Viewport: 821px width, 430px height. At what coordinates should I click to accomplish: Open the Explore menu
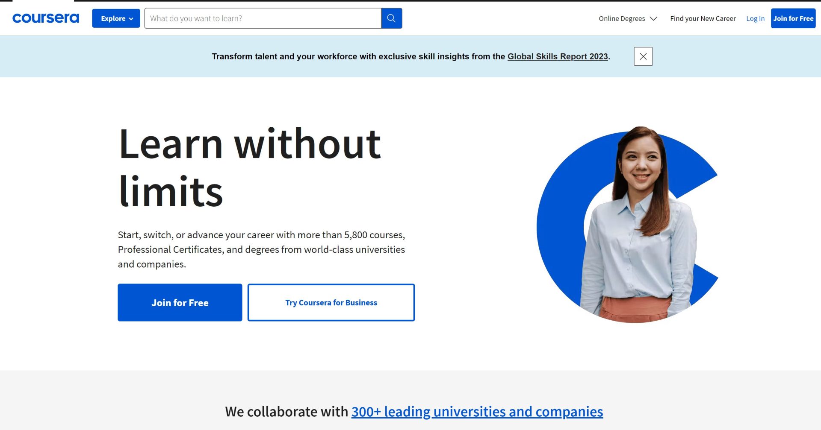[x=113, y=18]
